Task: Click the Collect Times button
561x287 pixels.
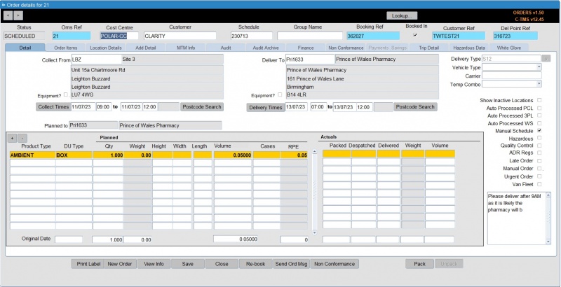Action: point(53,106)
